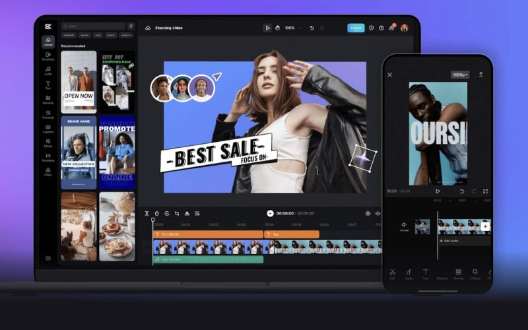Click the transcript edit icon in timeline toolbar
Viewport: 528px width, 330px height.
[197, 213]
